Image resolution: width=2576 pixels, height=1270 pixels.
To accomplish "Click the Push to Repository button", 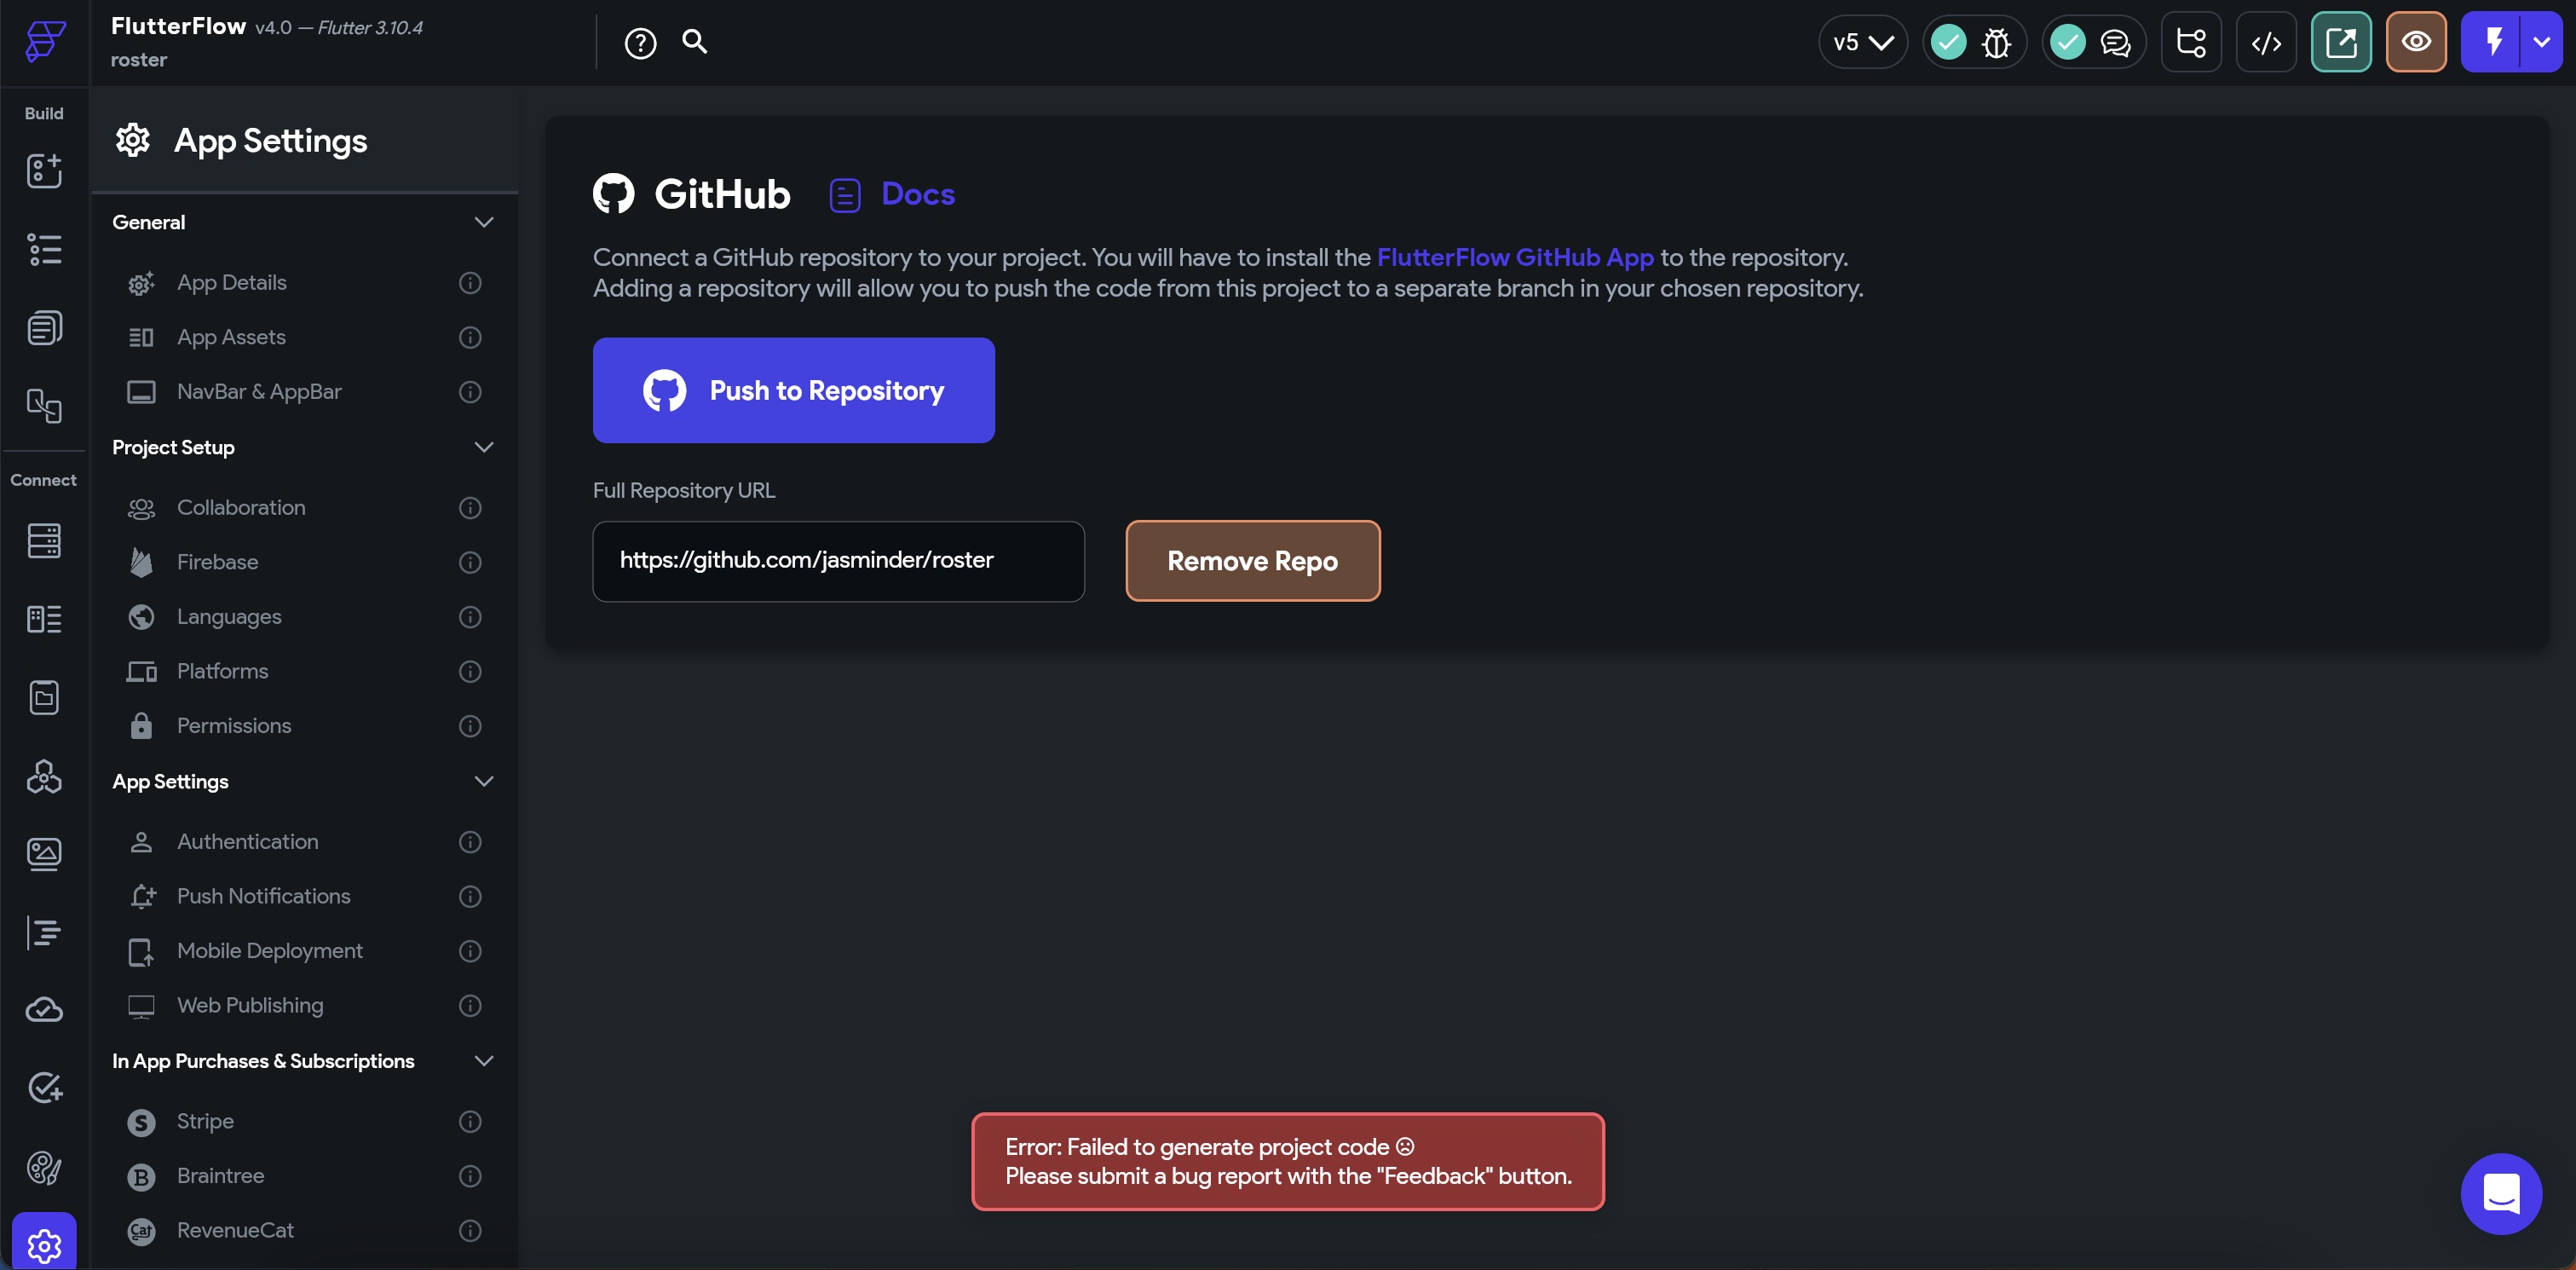I will pyautogui.click(x=793, y=390).
